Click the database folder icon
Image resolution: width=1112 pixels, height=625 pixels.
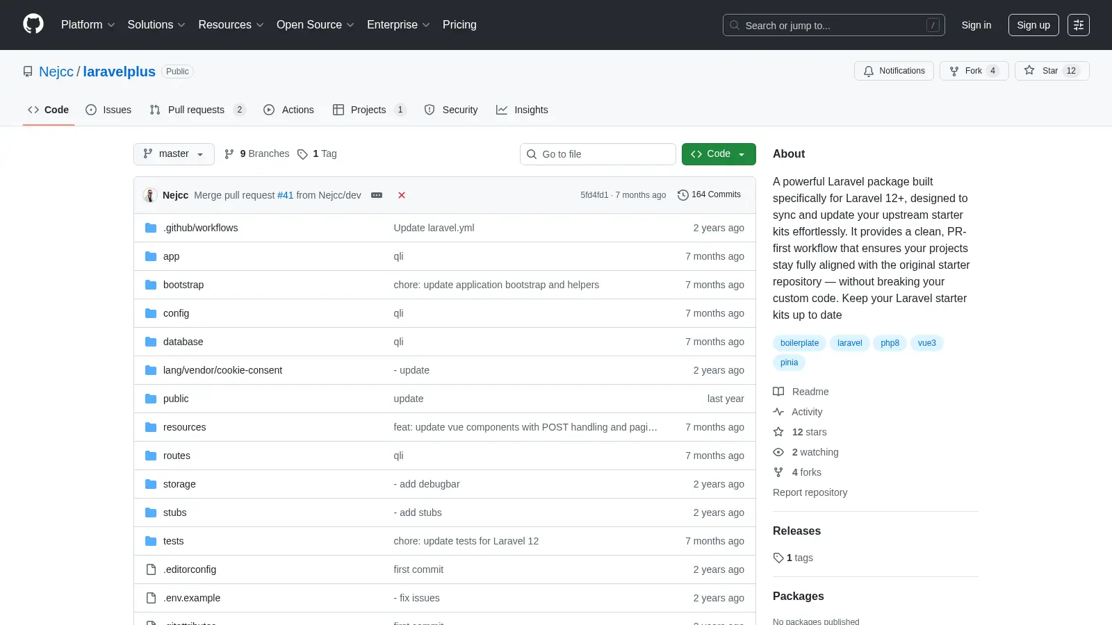click(151, 342)
